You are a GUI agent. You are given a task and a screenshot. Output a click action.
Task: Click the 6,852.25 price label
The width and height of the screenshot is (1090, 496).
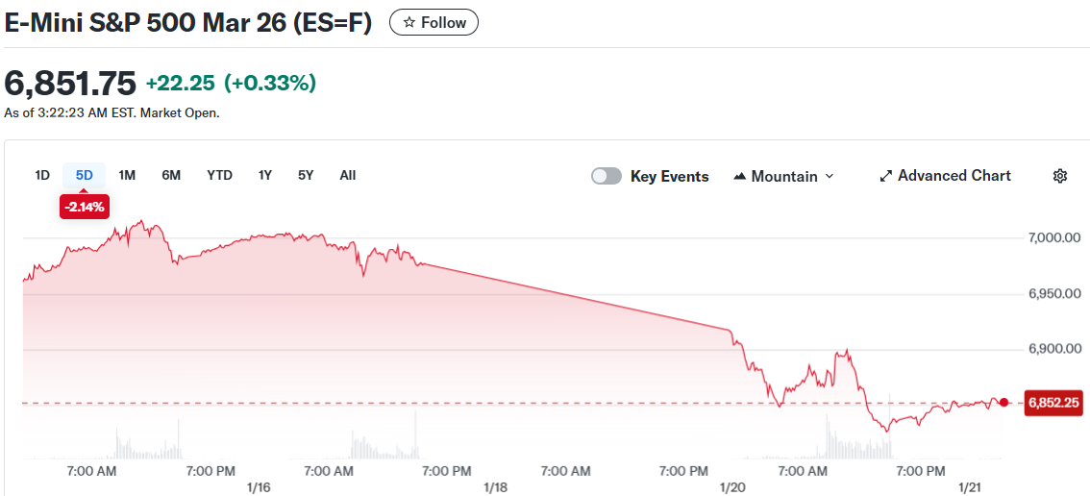(1053, 403)
